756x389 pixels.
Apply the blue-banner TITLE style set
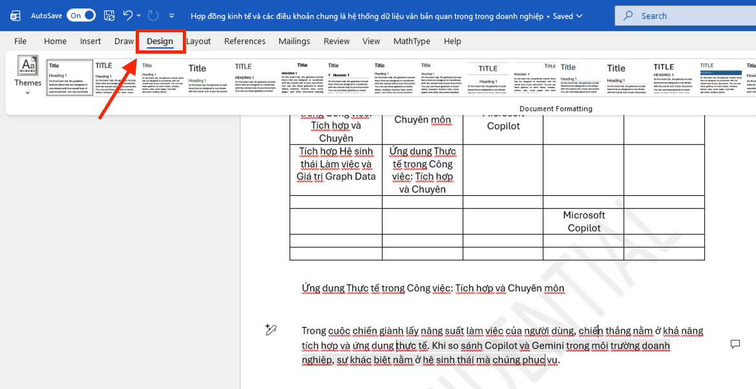tap(720, 78)
